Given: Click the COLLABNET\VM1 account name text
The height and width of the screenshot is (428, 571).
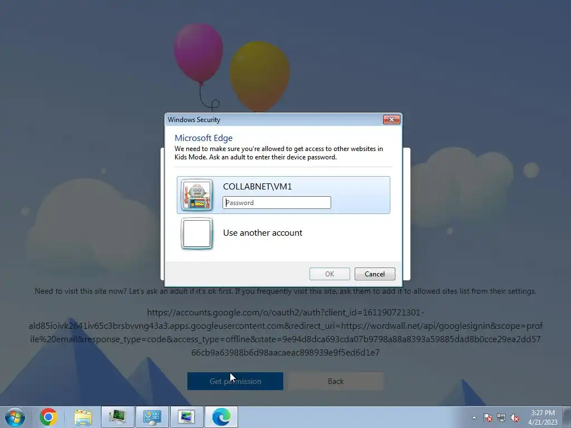Looking at the screenshot, I should pyautogui.click(x=258, y=186).
